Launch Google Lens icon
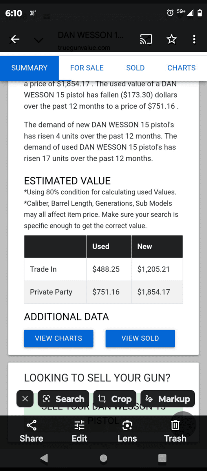This screenshot has width=207, height=471. click(x=127, y=431)
